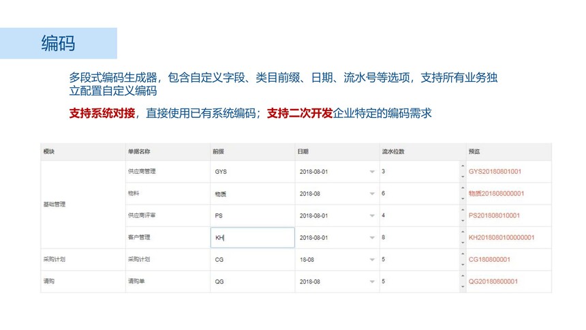Click serial digits field in 请购单 row

[420, 282]
